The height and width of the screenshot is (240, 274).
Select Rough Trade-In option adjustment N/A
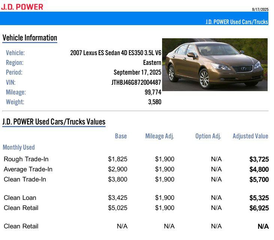pos(216,159)
